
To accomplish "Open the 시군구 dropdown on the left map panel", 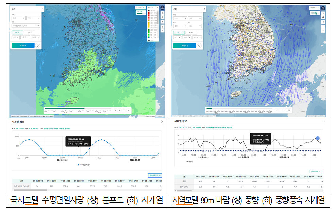I will 25,37.
